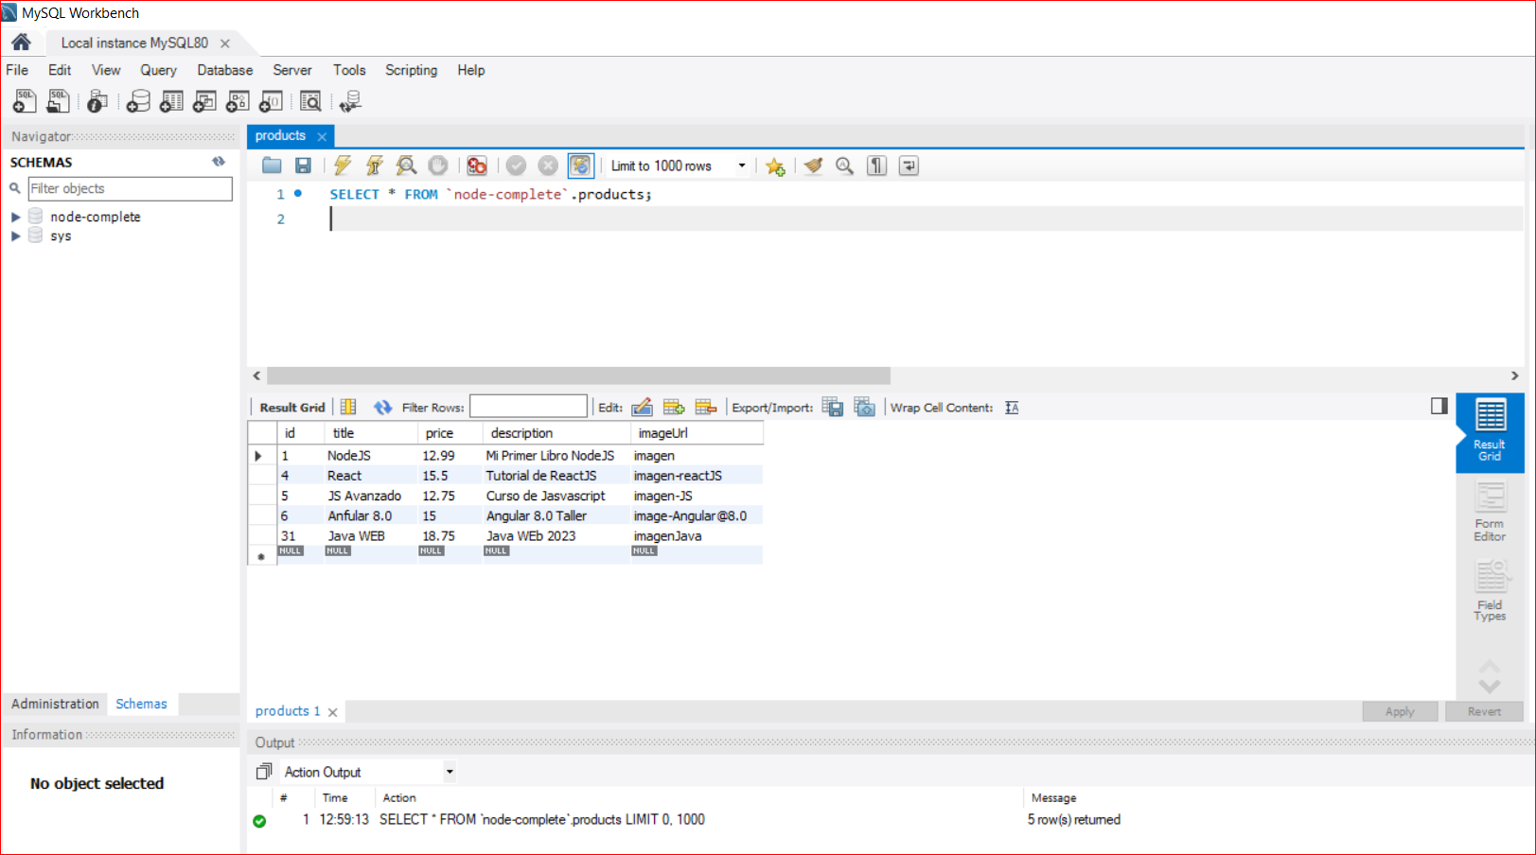
Task: Click the Apply button
Action: [1400, 711]
